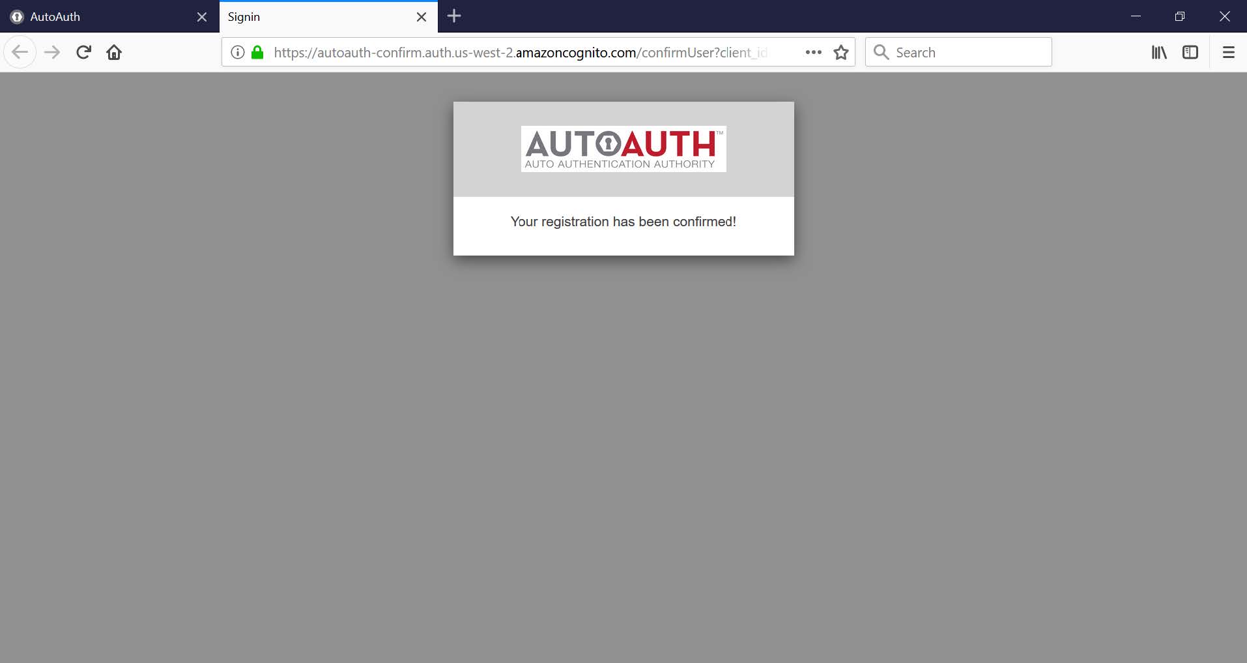Toggle the sidebars view icon
Viewport: 1247px width, 663px height.
click(1190, 52)
